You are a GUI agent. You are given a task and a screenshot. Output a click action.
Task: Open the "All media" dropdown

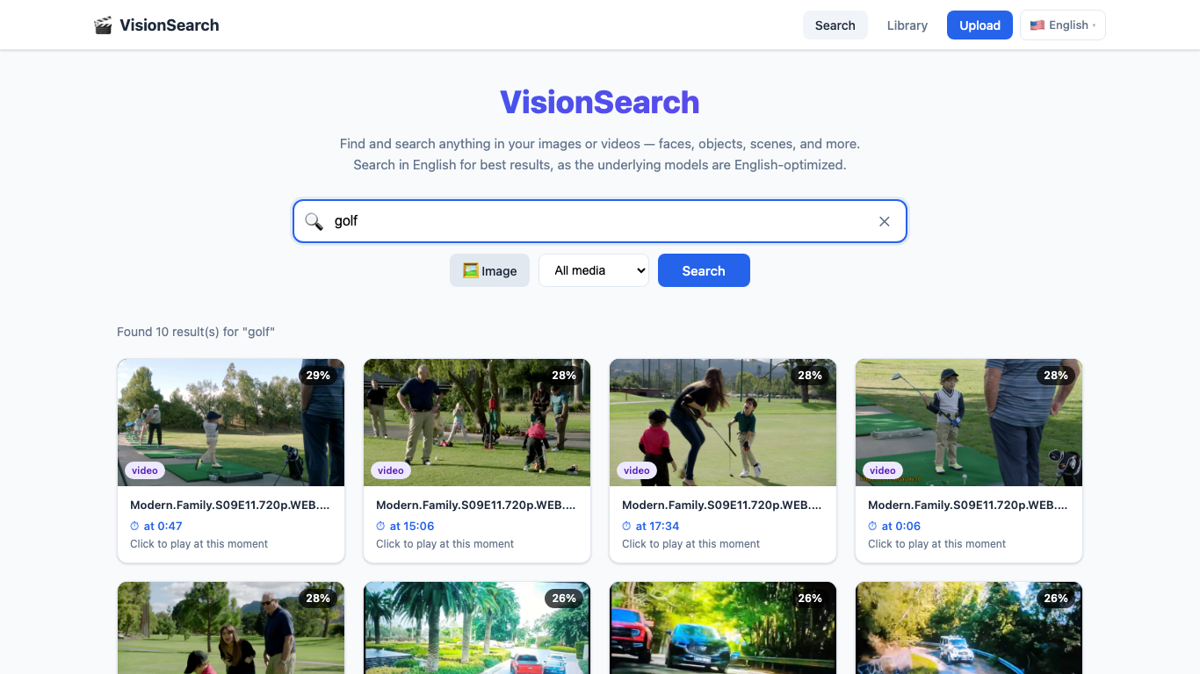click(x=594, y=270)
